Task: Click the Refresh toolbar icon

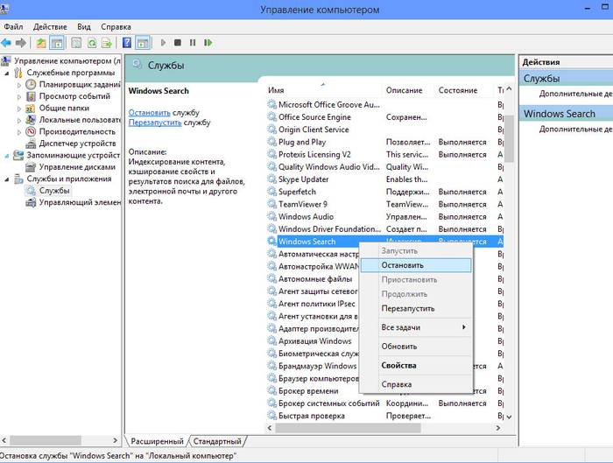Action: click(x=91, y=42)
